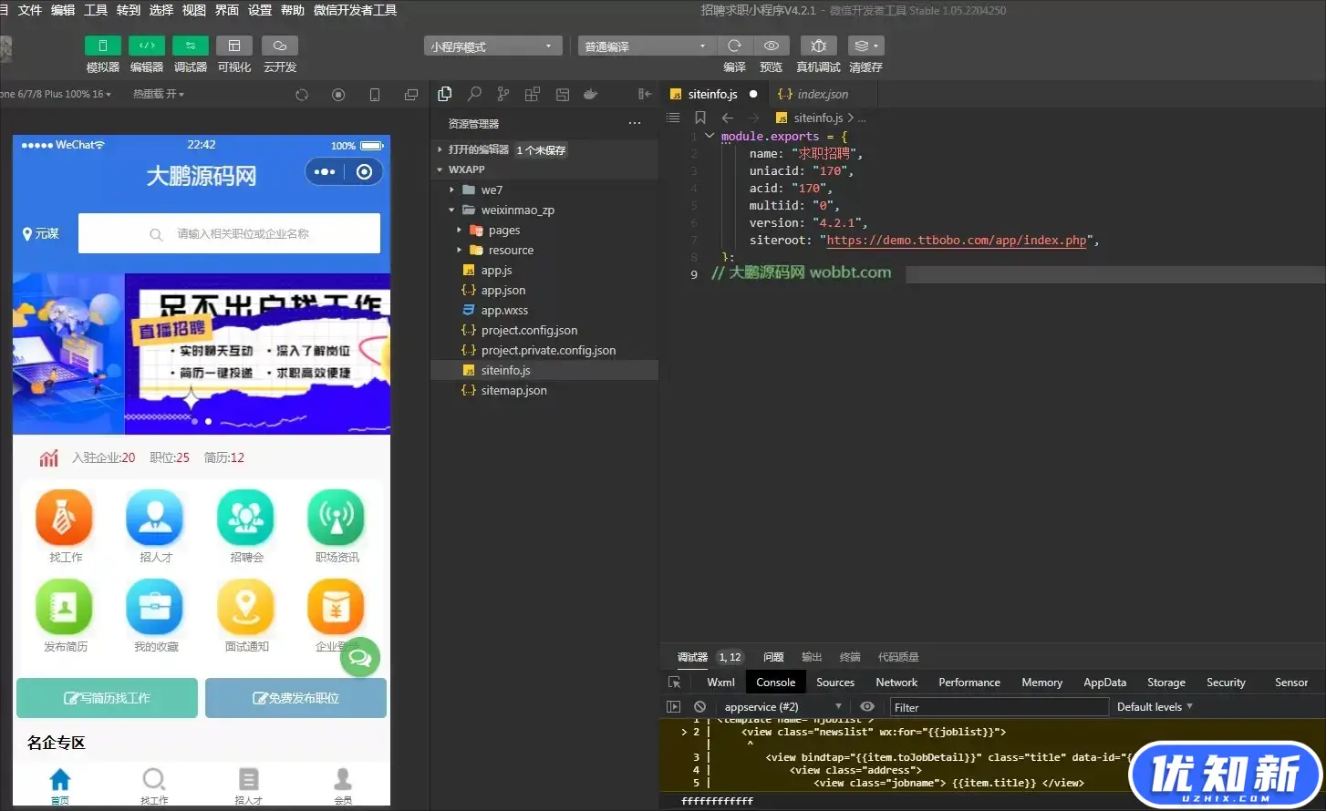Toggle the 模拟器 simulator panel button

click(x=102, y=46)
